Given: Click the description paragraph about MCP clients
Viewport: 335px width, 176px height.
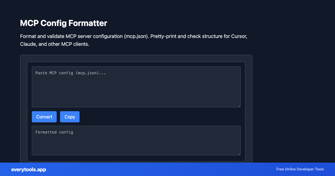Looking at the screenshot, I should point(133,40).
